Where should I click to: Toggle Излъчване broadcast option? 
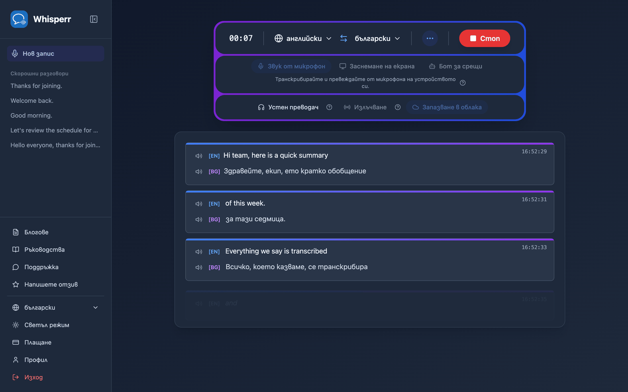[365, 107]
